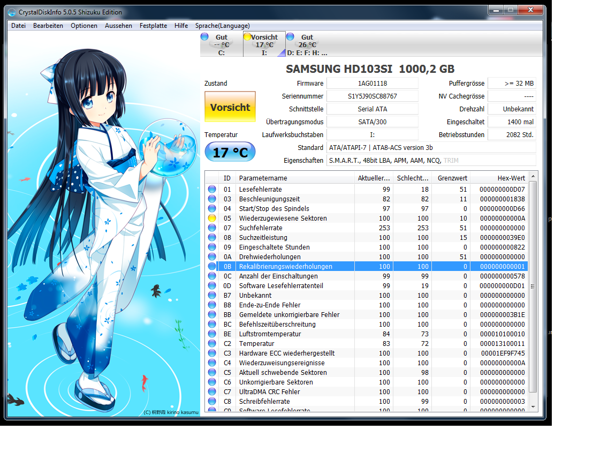Open the Datei menu
This screenshot has height=475, width=608.
tap(18, 26)
